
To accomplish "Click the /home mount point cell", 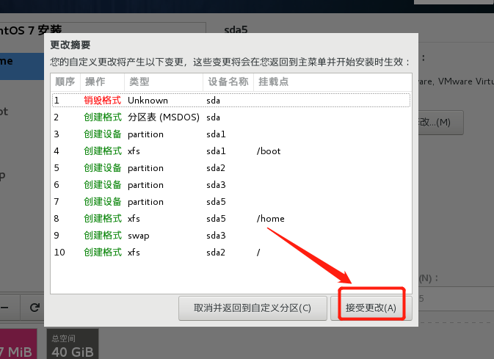I will click(x=270, y=219).
